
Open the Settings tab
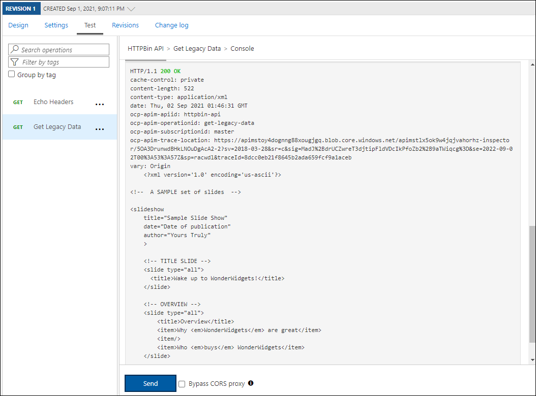tap(56, 25)
